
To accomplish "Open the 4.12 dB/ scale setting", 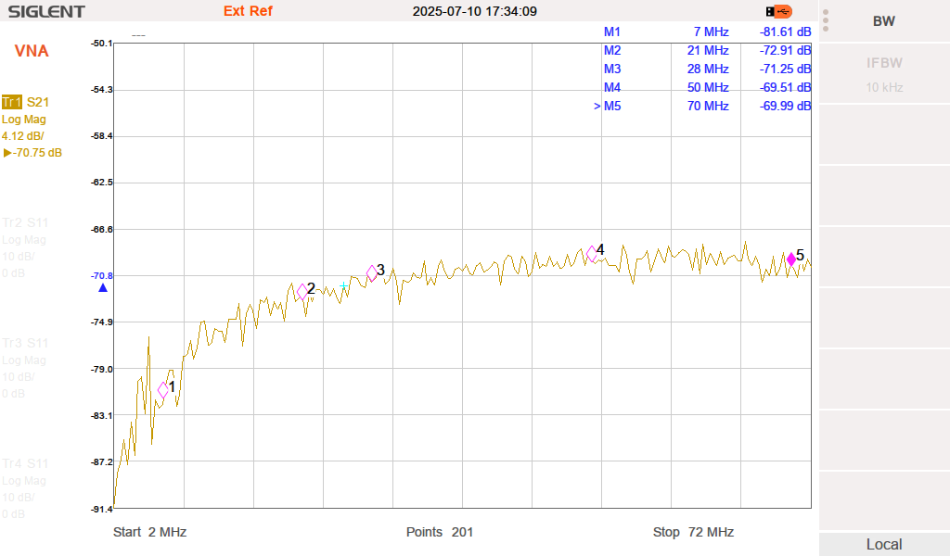I will click(23, 136).
